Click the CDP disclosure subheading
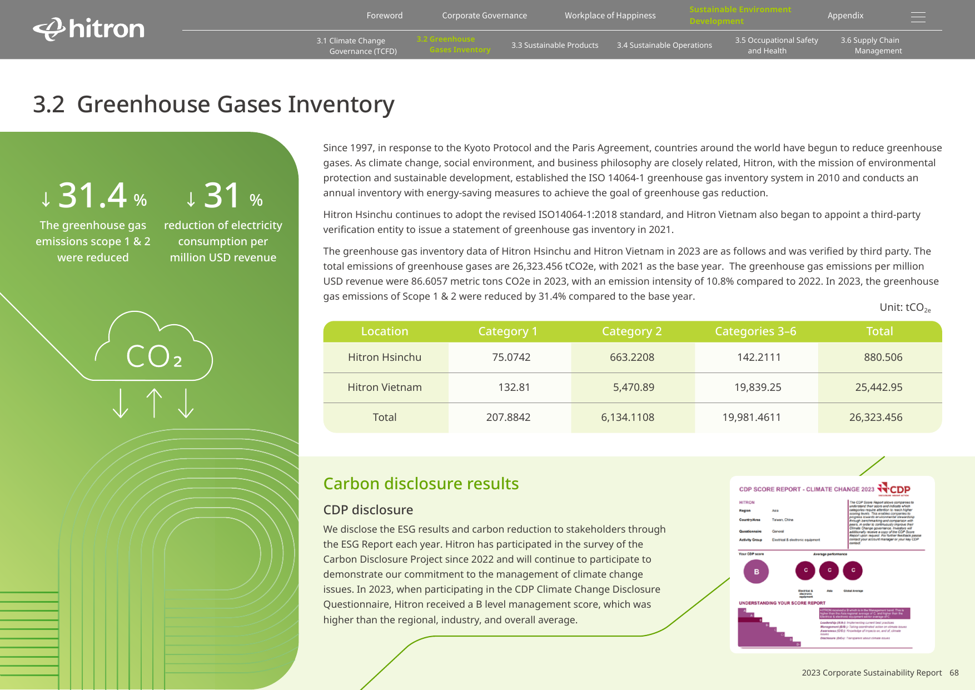The height and width of the screenshot is (690, 975). (368, 510)
